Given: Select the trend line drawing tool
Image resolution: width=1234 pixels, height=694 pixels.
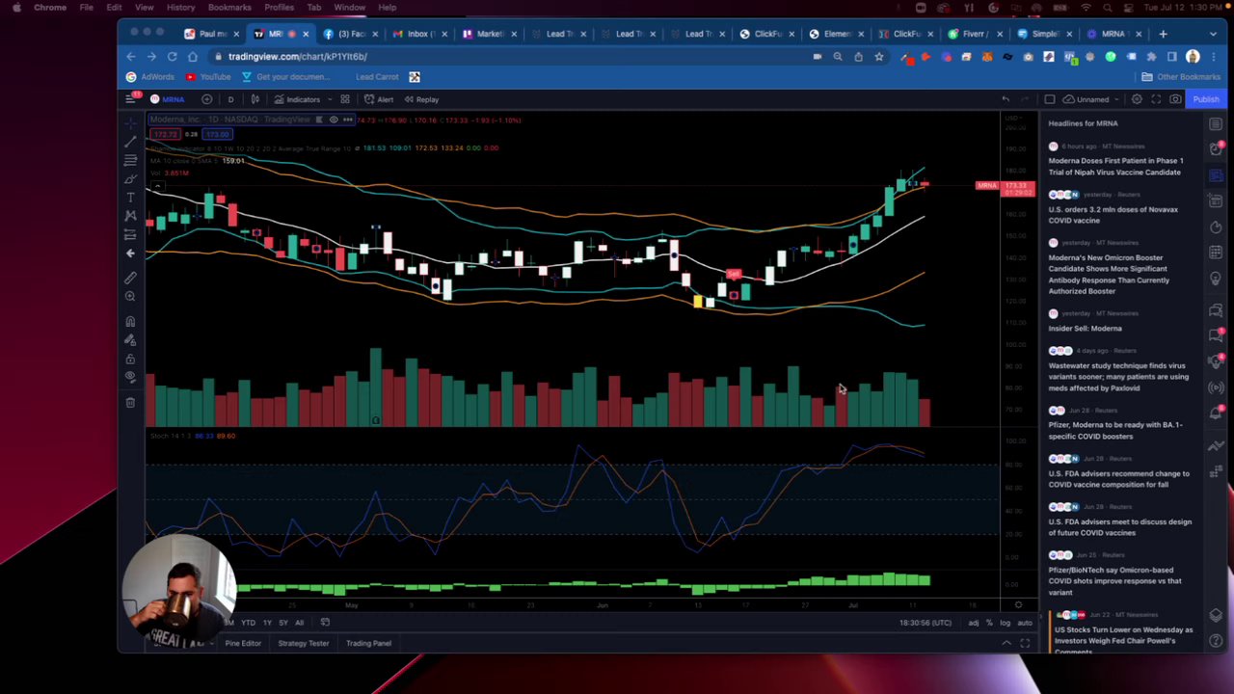Looking at the screenshot, I should 130,142.
